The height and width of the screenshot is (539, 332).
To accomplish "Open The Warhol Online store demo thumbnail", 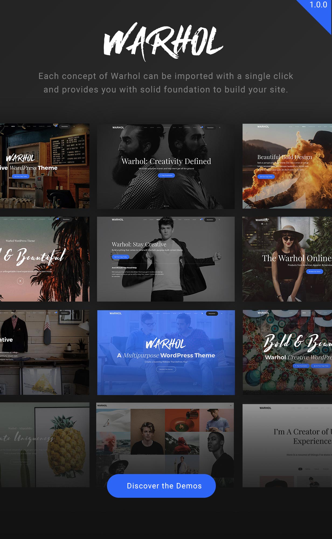I will pos(287,259).
